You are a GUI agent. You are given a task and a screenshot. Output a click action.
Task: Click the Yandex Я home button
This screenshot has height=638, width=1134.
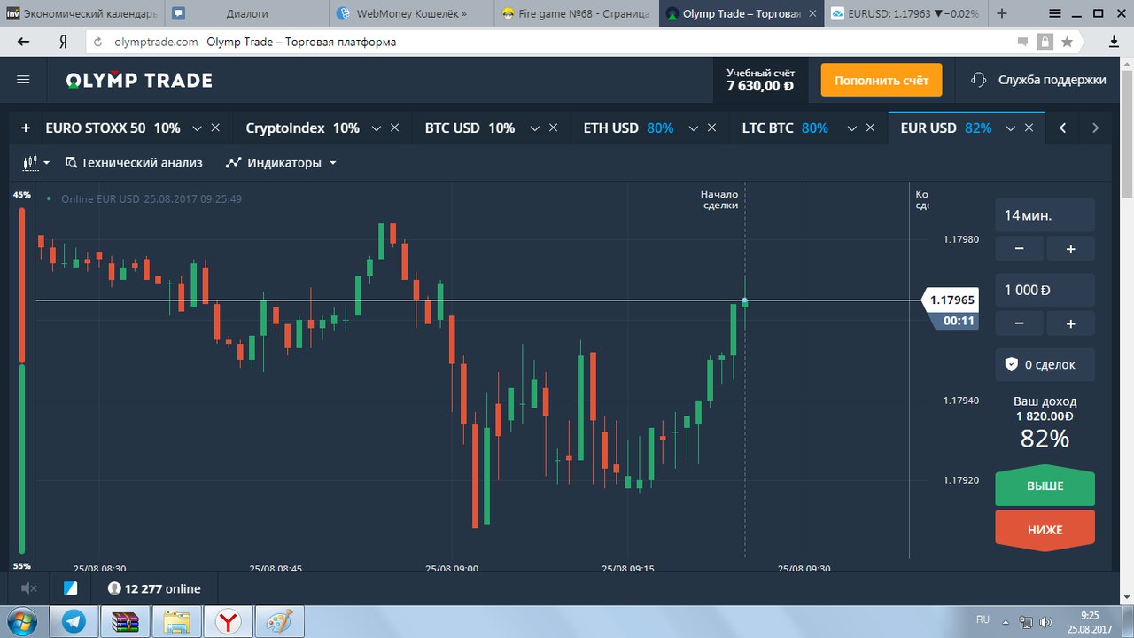point(63,42)
